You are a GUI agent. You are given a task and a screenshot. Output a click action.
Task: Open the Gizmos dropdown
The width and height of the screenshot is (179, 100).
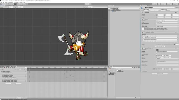pyautogui.click(x=89, y=7)
